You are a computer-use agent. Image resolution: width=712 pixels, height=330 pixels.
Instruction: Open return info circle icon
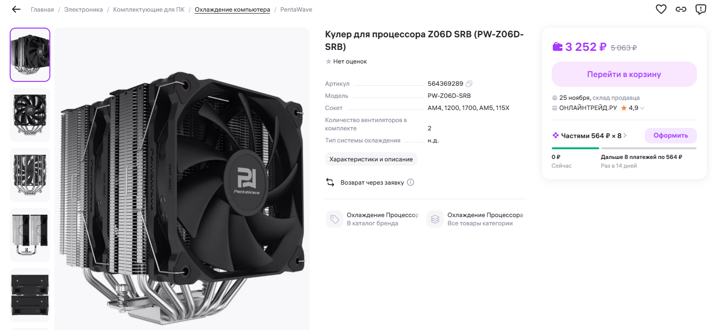click(410, 183)
